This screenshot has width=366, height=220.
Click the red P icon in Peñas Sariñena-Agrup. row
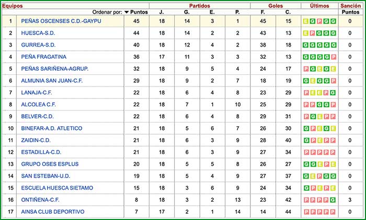tap(306, 69)
